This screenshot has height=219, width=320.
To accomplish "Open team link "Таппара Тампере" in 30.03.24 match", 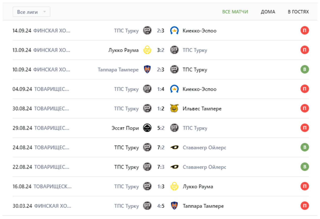I will (203, 206).
